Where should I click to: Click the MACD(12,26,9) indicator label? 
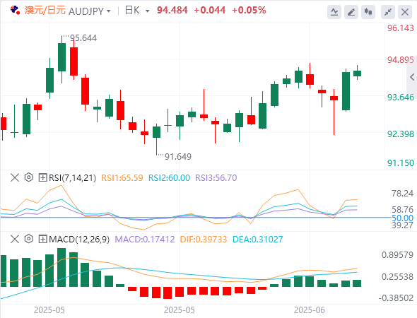[79, 240]
